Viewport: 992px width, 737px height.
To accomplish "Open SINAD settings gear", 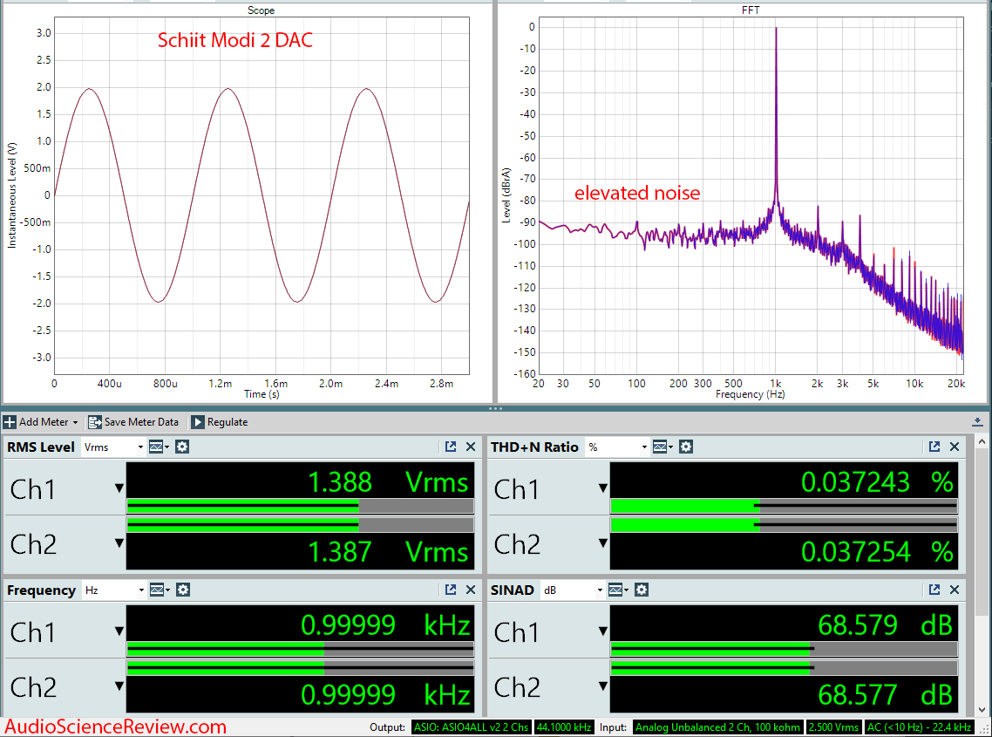I will tap(642, 590).
